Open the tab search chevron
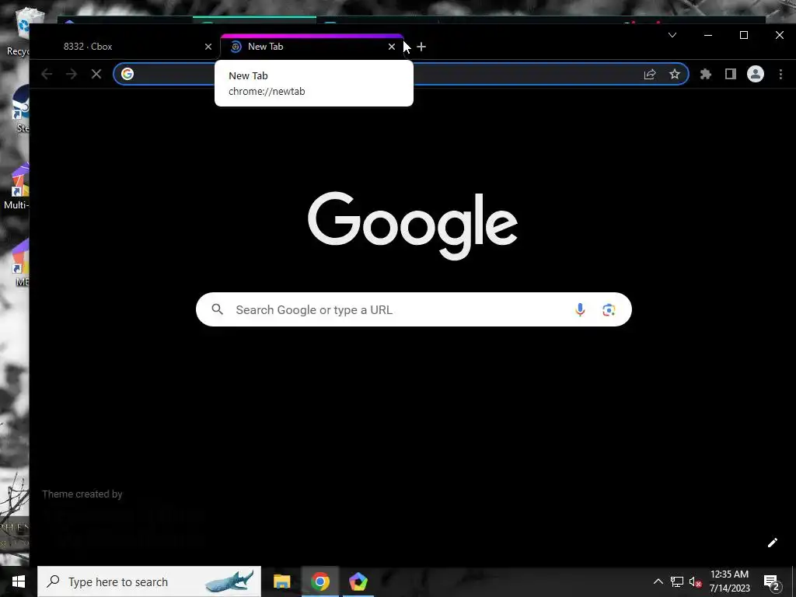 pos(672,35)
